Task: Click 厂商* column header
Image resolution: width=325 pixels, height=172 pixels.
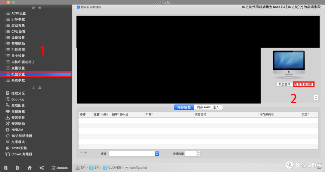Action: coord(169,115)
